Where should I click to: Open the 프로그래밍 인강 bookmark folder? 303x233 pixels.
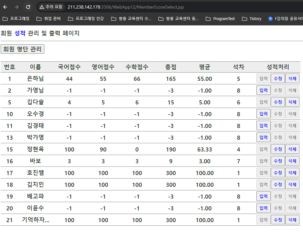[x=86, y=19]
